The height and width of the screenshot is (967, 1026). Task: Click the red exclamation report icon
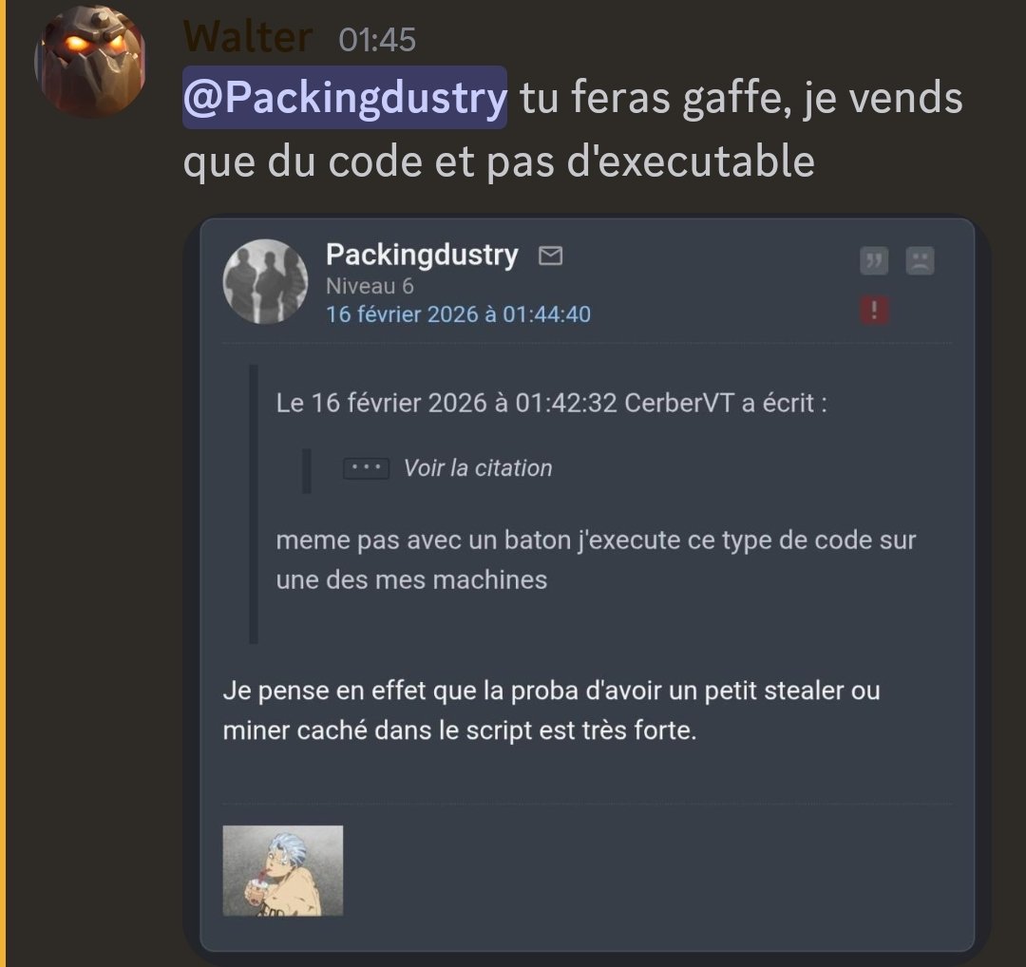pyautogui.click(x=874, y=310)
